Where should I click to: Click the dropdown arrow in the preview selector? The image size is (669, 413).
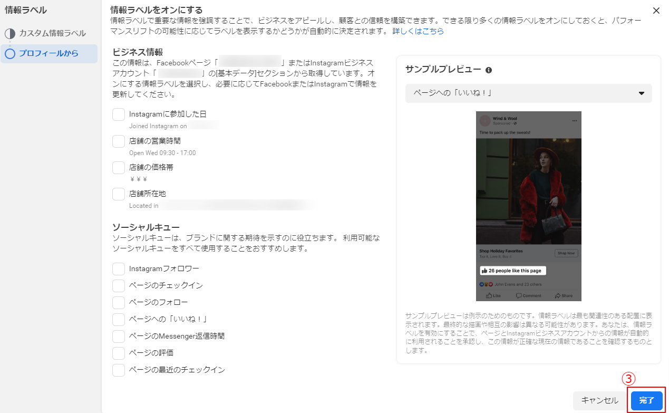[642, 93]
